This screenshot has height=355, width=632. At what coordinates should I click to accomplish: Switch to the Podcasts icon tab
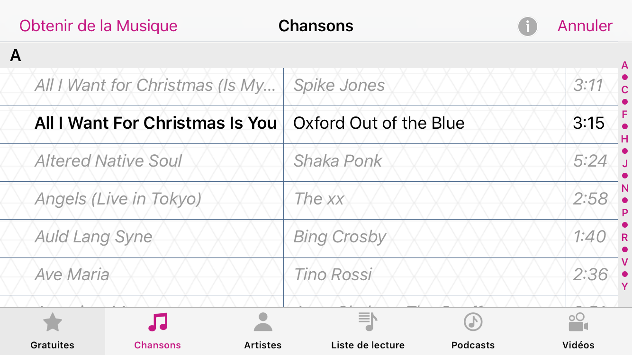coord(473,322)
